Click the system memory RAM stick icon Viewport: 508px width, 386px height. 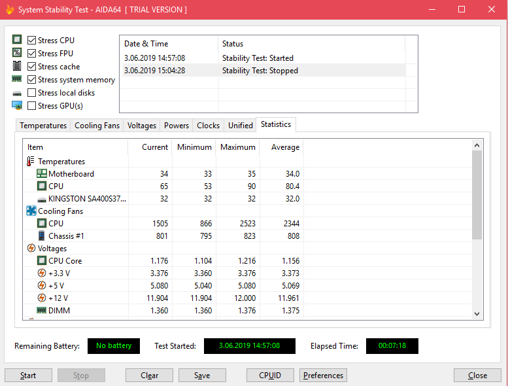(17, 79)
